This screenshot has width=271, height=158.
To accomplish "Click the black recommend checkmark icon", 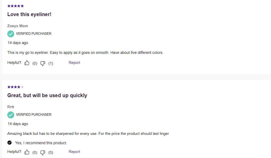I will point(10,143).
